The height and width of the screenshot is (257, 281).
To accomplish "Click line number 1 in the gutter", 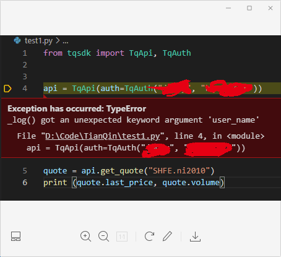I will click(x=25, y=53).
